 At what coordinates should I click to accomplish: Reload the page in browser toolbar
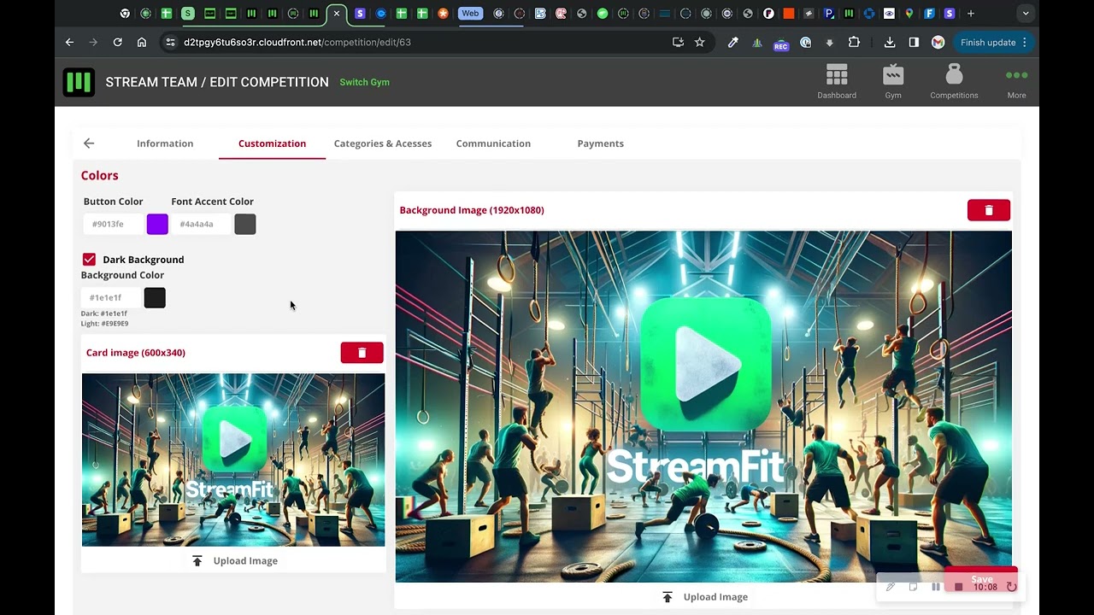click(118, 42)
